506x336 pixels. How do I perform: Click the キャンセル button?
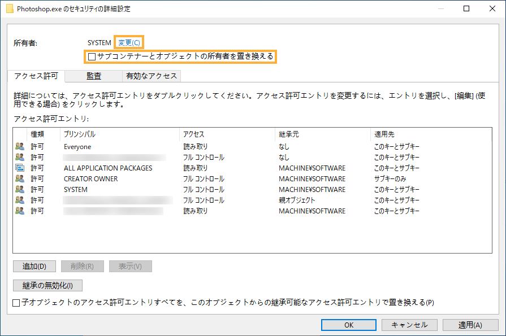tap(409, 325)
